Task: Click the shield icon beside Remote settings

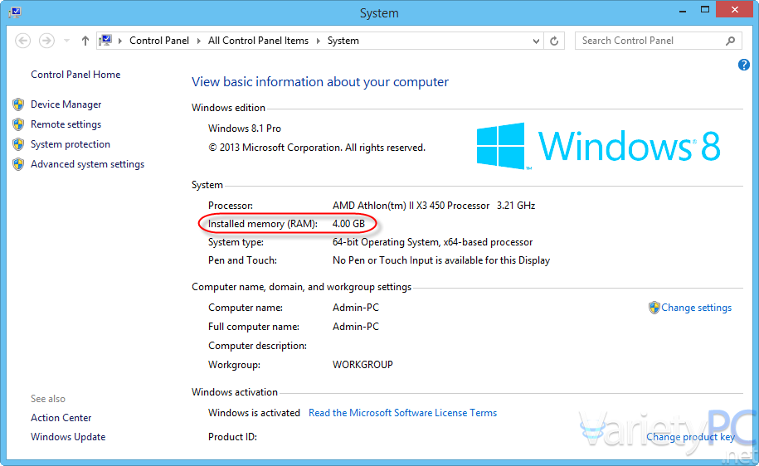Action: 18,124
